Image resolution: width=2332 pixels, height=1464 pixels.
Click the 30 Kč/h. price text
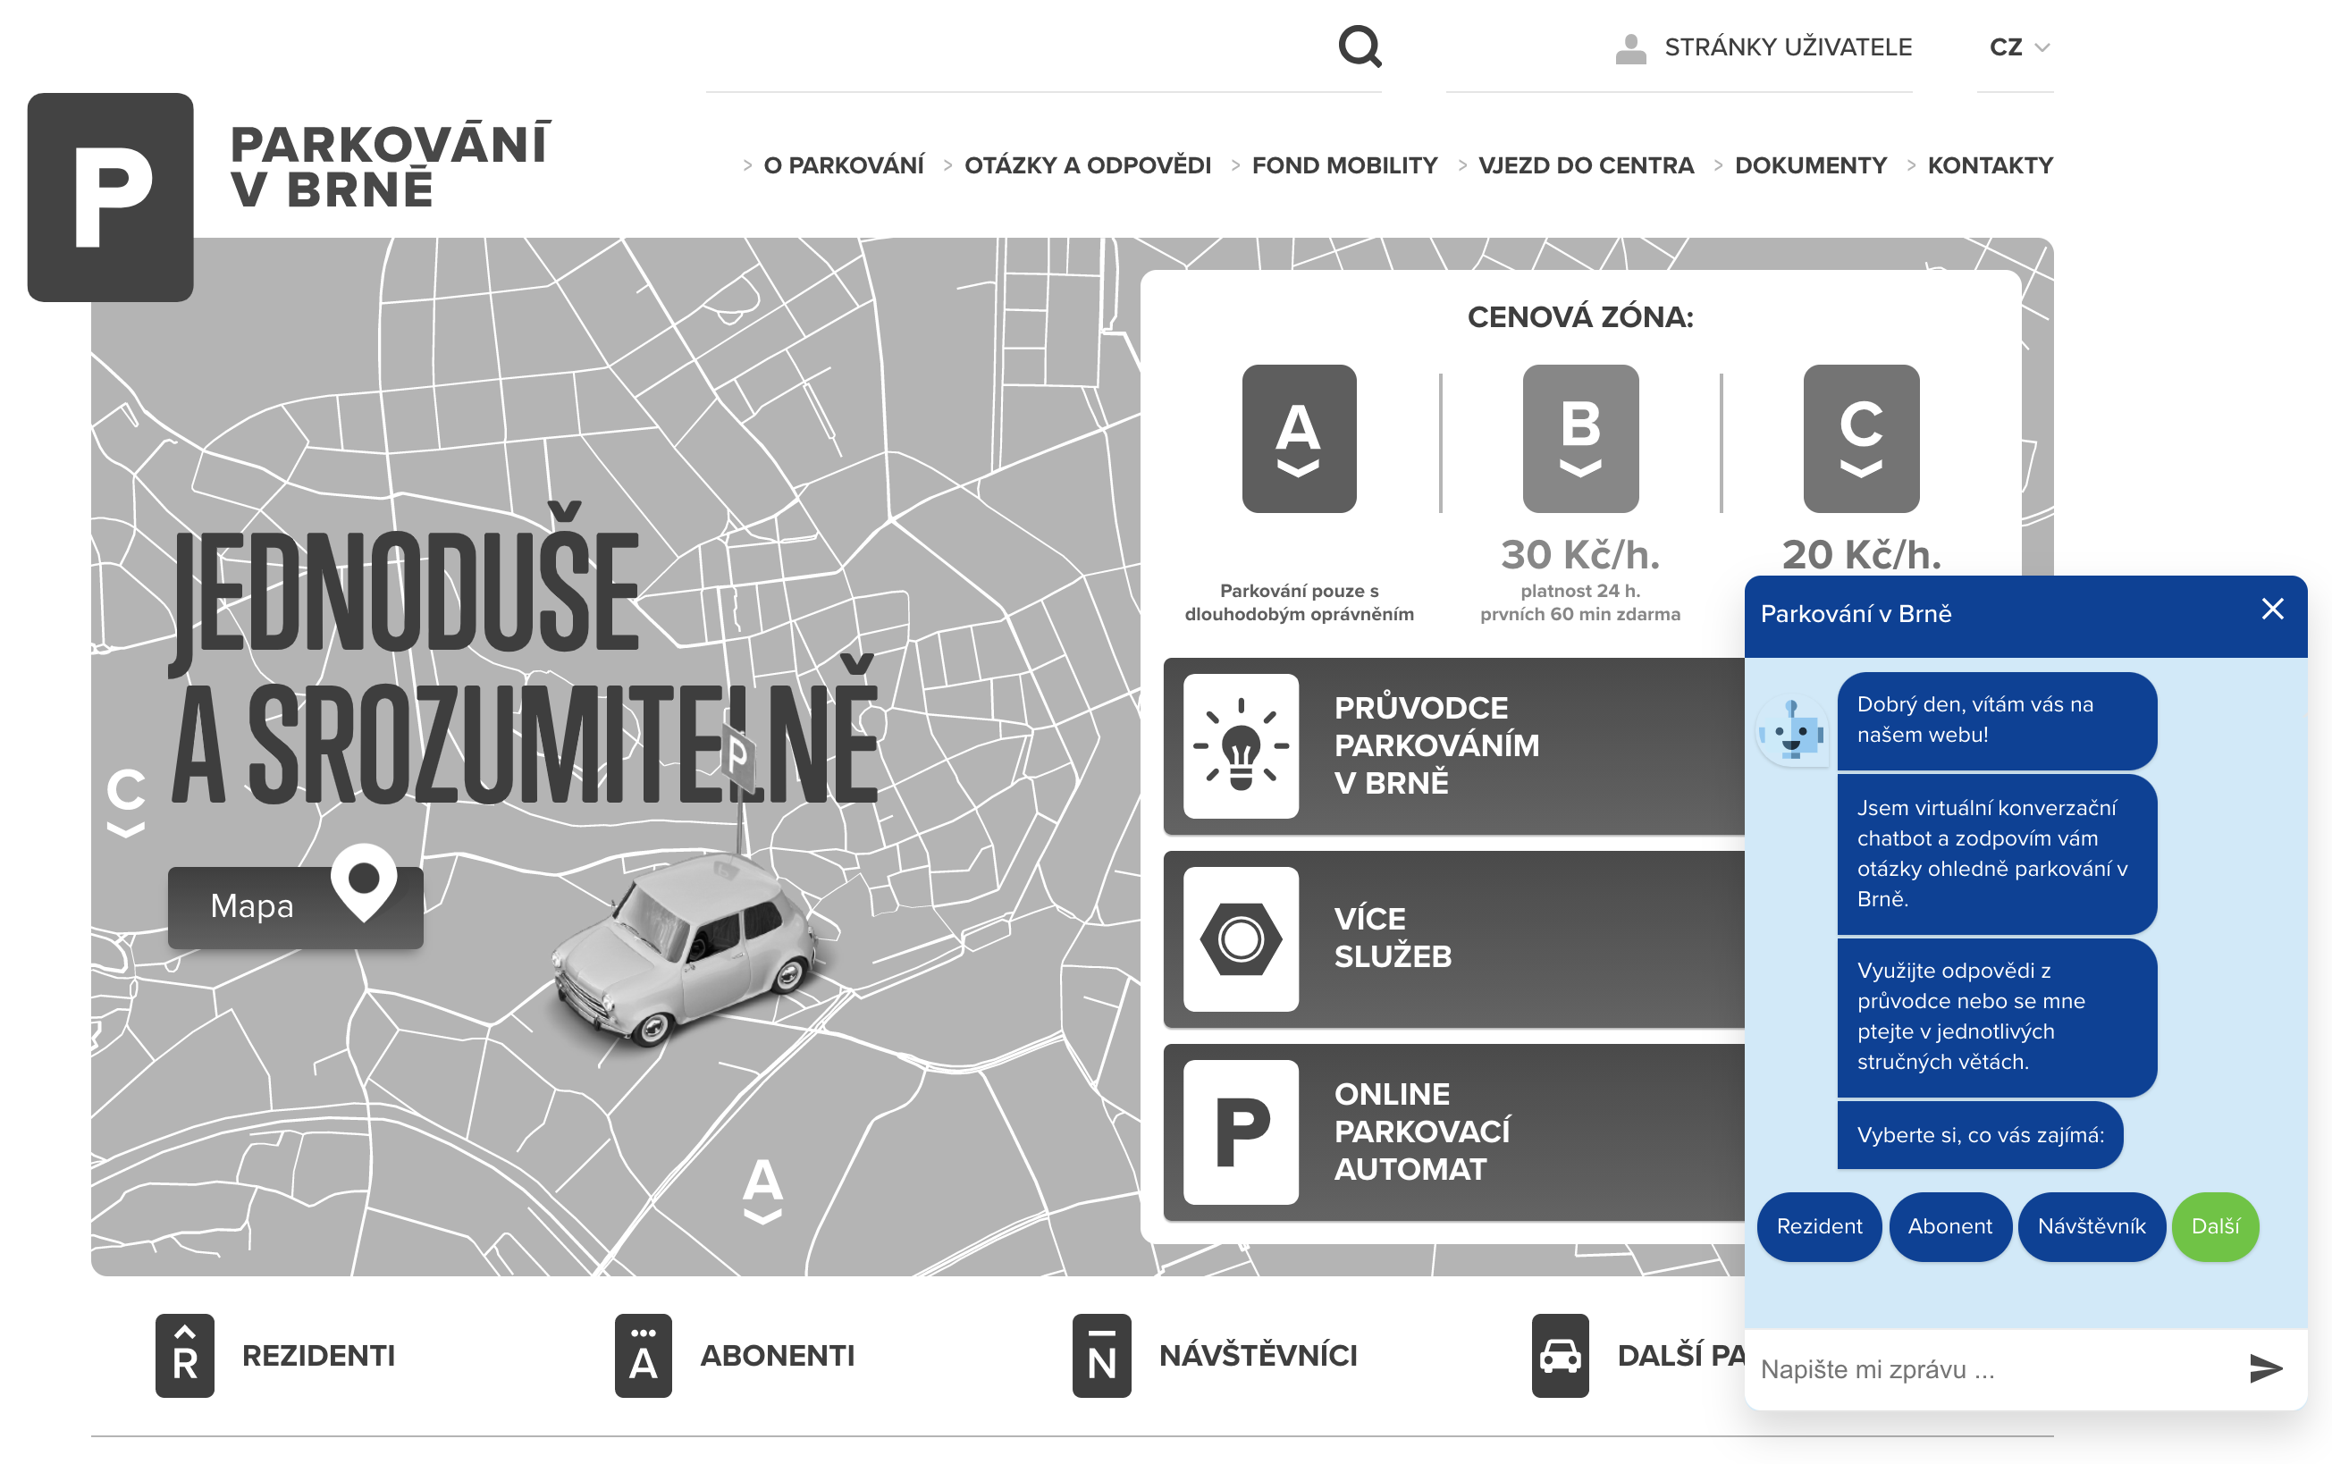[x=1579, y=555]
